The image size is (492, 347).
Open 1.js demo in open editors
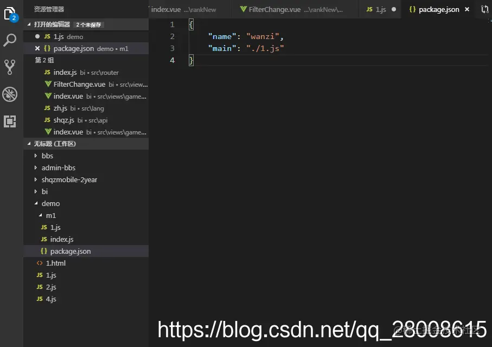coord(86,36)
